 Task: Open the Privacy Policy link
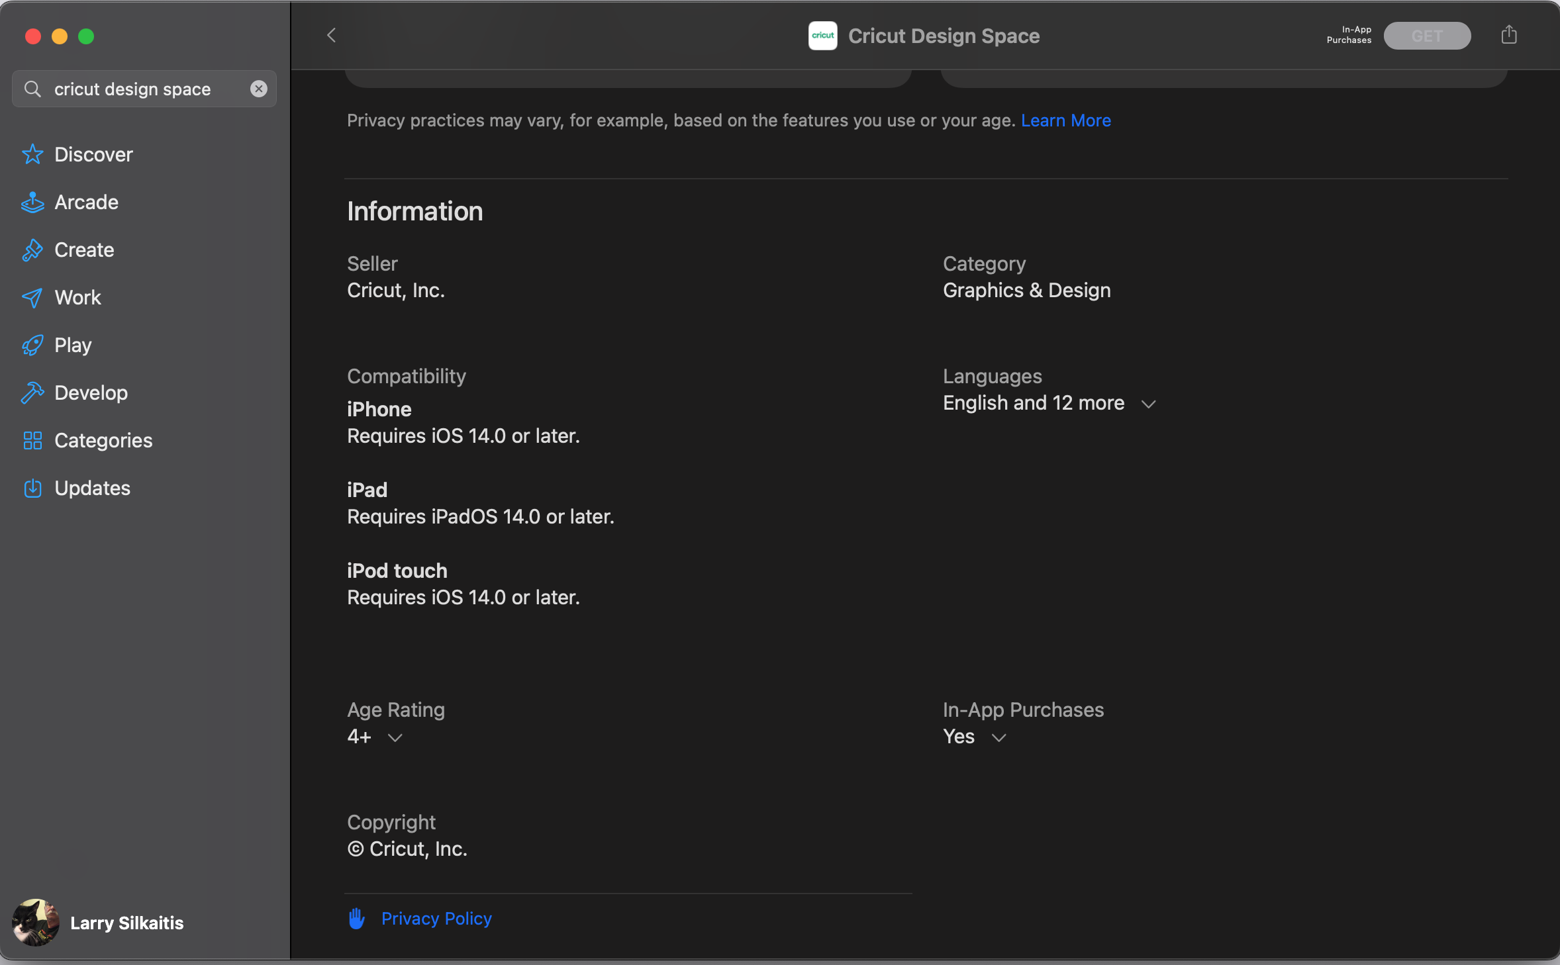[436, 919]
